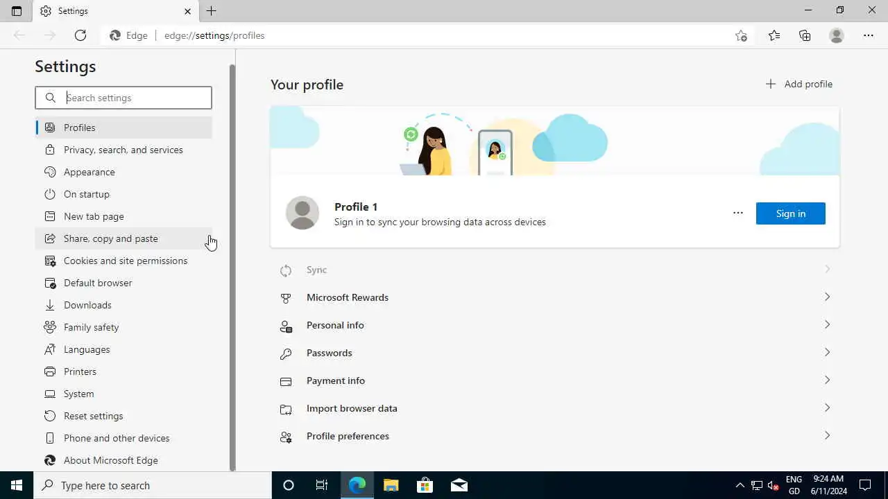Open New tab page settings
Viewport: 888px width, 499px height.
click(123, 216)
